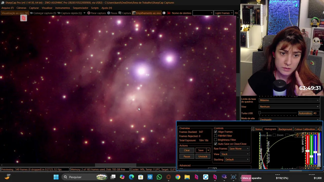This screenshot has height=182, width=324.
Task: Enable the FWHM Filter checkbox
Action: pyautogui.click(x=216, y=136)
